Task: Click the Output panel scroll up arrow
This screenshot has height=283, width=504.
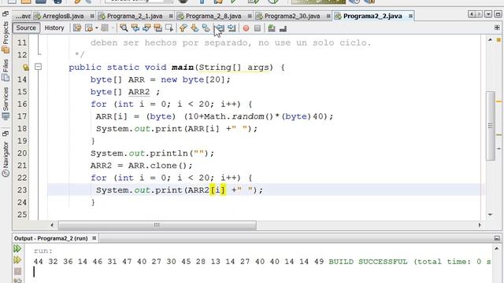Action: point(497,248)
